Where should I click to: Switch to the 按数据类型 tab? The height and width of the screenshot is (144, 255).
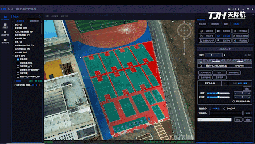pyautogui.click(x=34, y=21)
